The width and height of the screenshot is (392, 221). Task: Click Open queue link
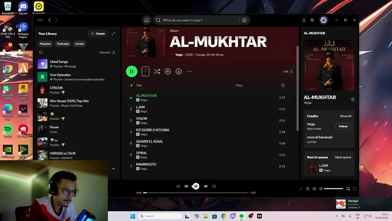(343, 157)
